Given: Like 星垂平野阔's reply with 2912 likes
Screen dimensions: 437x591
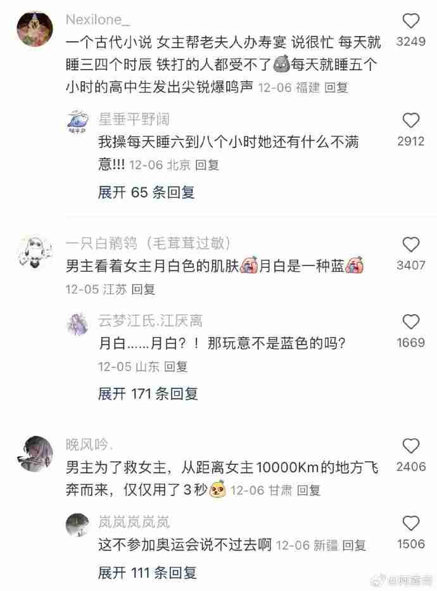Looking at the screenshot, I should [410, 120].
